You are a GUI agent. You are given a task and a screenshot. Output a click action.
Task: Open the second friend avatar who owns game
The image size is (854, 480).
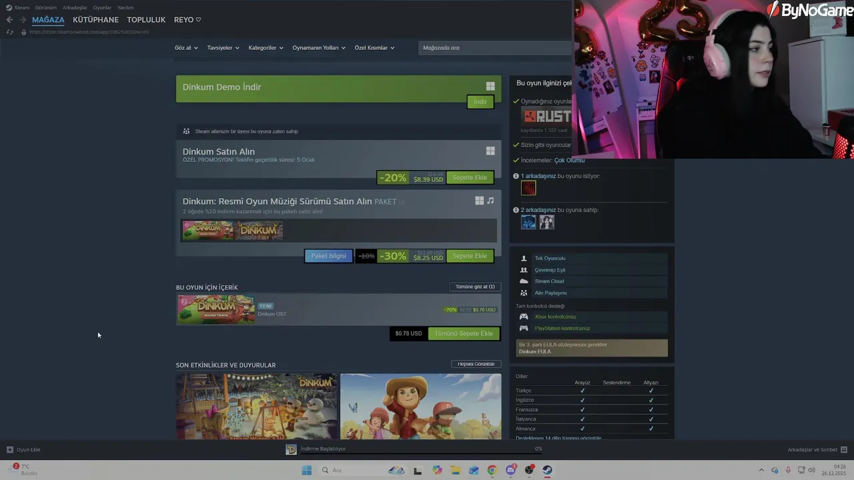pos(546,222)
